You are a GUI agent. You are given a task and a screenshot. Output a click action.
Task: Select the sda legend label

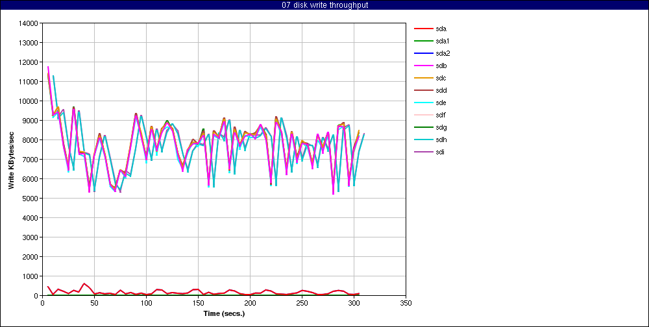tap(441, 29)
